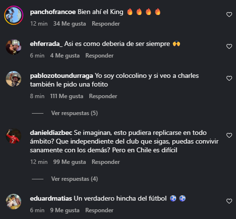Open username link eduardmatias
This screenshot has width=236, height=219.
(x=51, y=198)
